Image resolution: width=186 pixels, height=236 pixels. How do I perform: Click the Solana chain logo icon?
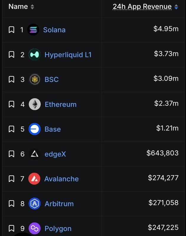point(33,30)
